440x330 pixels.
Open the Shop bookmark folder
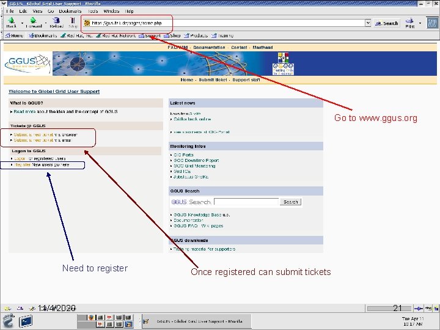(172, 35)
